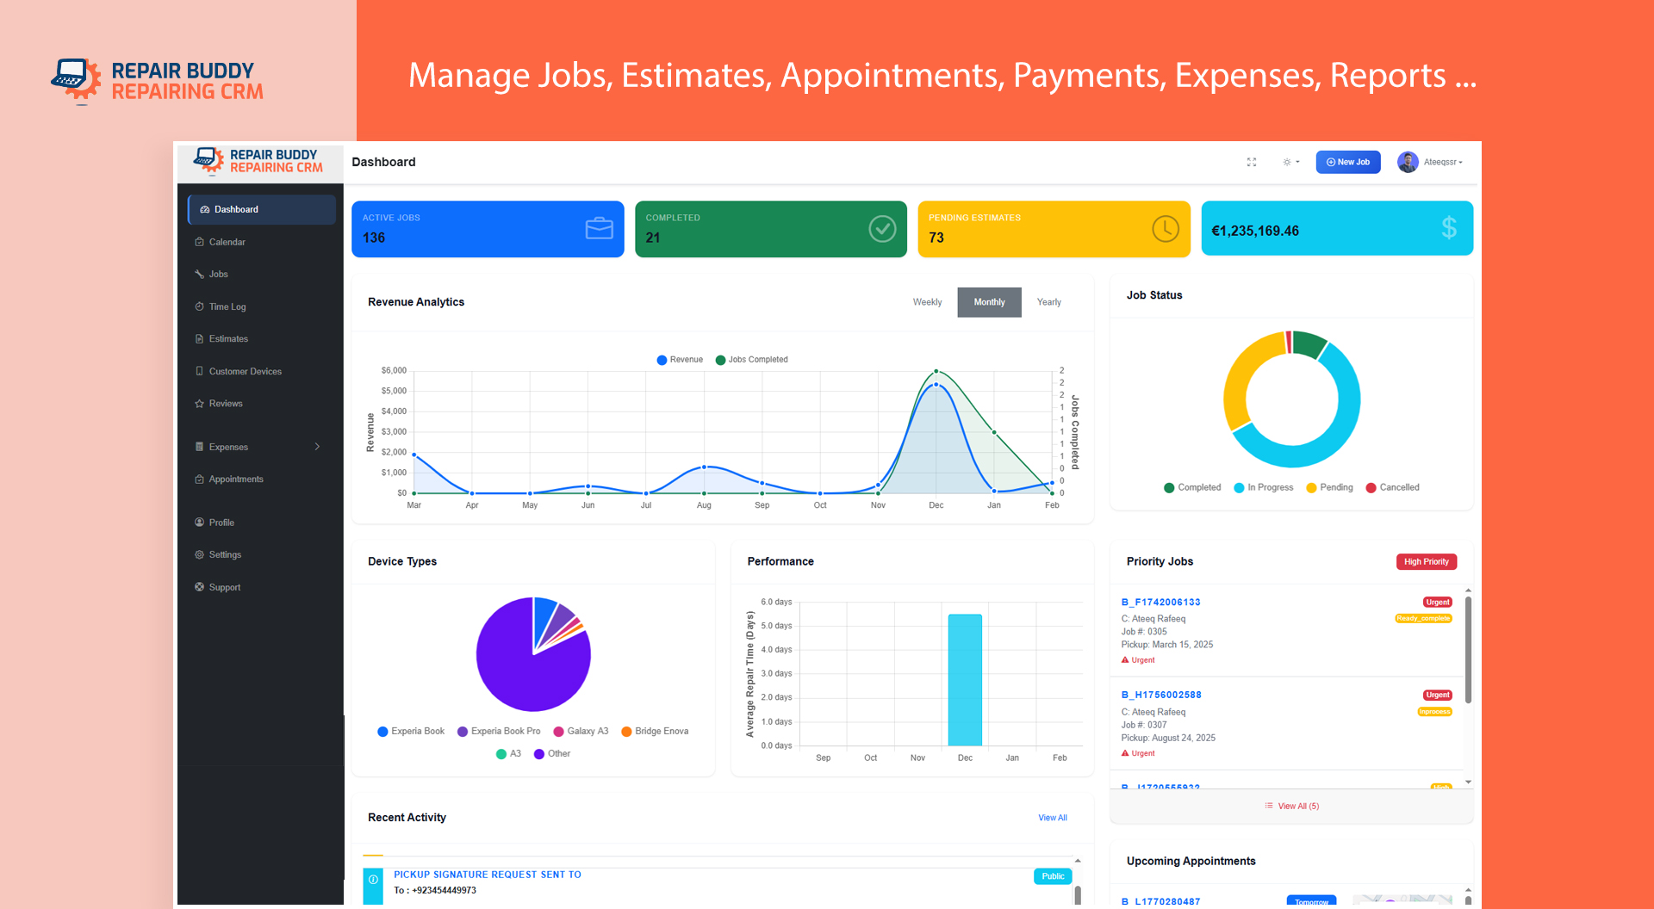Screen dimensions: 1654x909
Task: Open the theme switcher dropdown
Action: (1290, 162)
